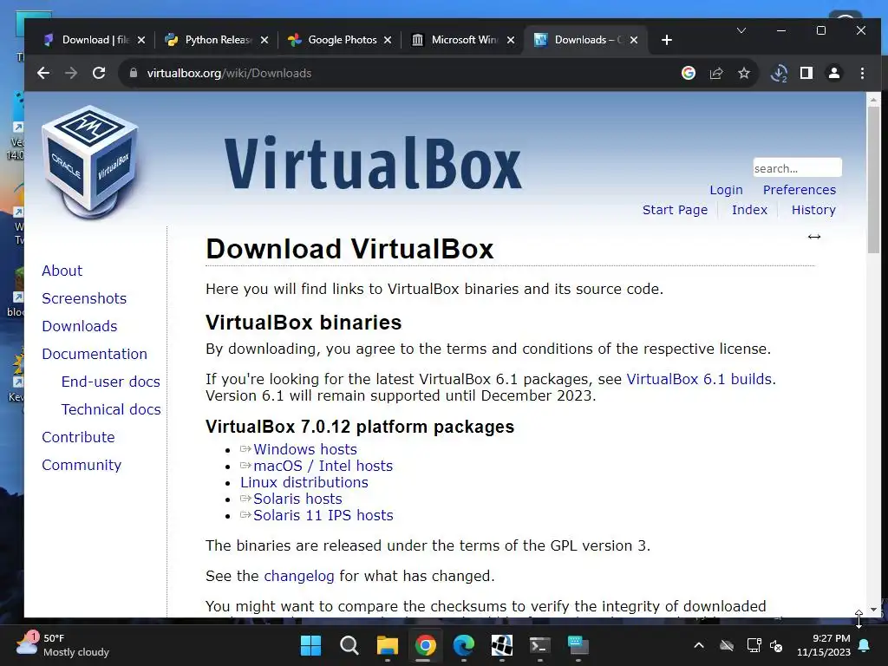The height and width of the screenshot is (666, 888).
Task: Close the Google Photos tab
Action: pos(388,40)
